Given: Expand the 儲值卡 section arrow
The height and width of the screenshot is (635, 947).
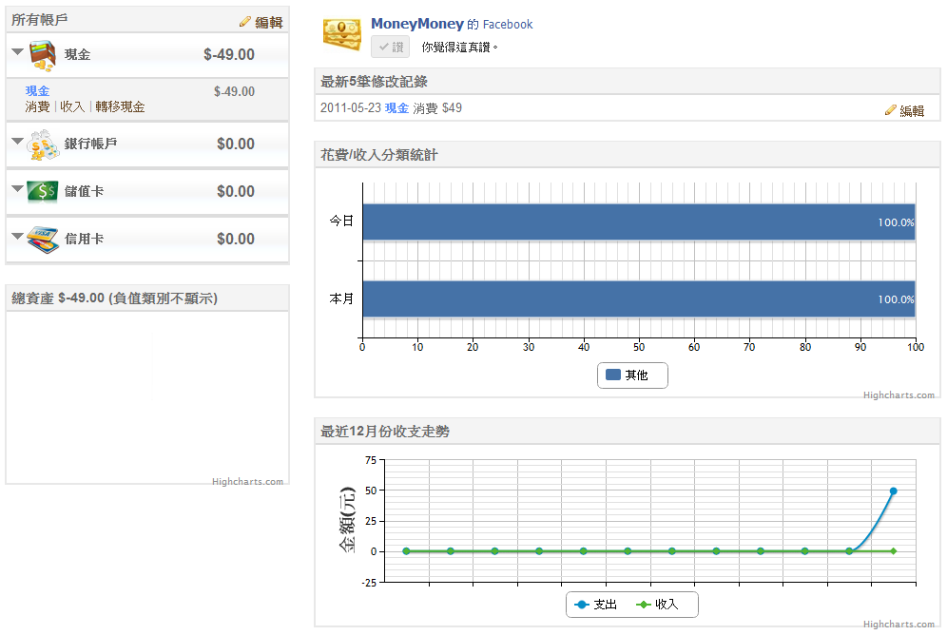Looking at the screenshot, I should coord(18,189).
